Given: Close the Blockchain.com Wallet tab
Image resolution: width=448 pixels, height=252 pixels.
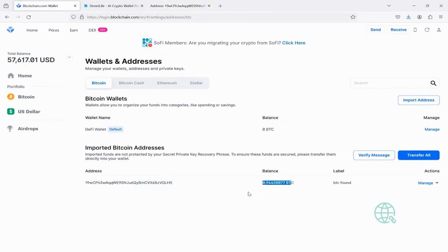Looking at the screenshot, I should (x=75, y=6).
